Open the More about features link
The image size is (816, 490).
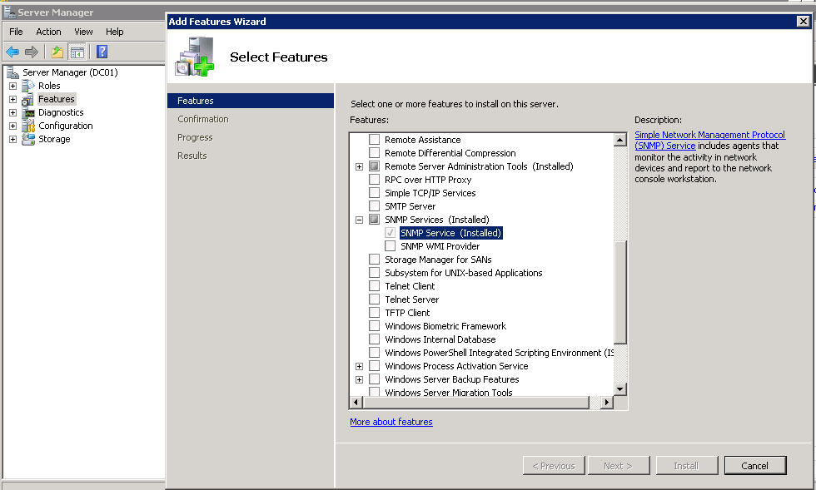391,422
